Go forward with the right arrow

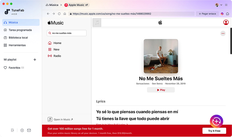54,14
